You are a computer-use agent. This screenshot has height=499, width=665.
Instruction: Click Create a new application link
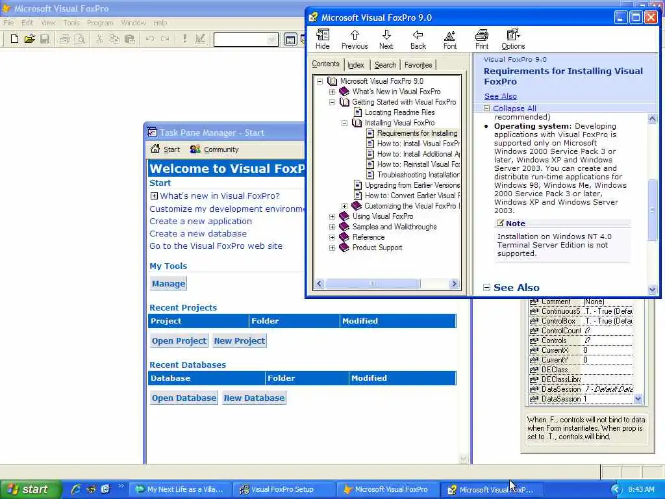(x=201, y=221)
